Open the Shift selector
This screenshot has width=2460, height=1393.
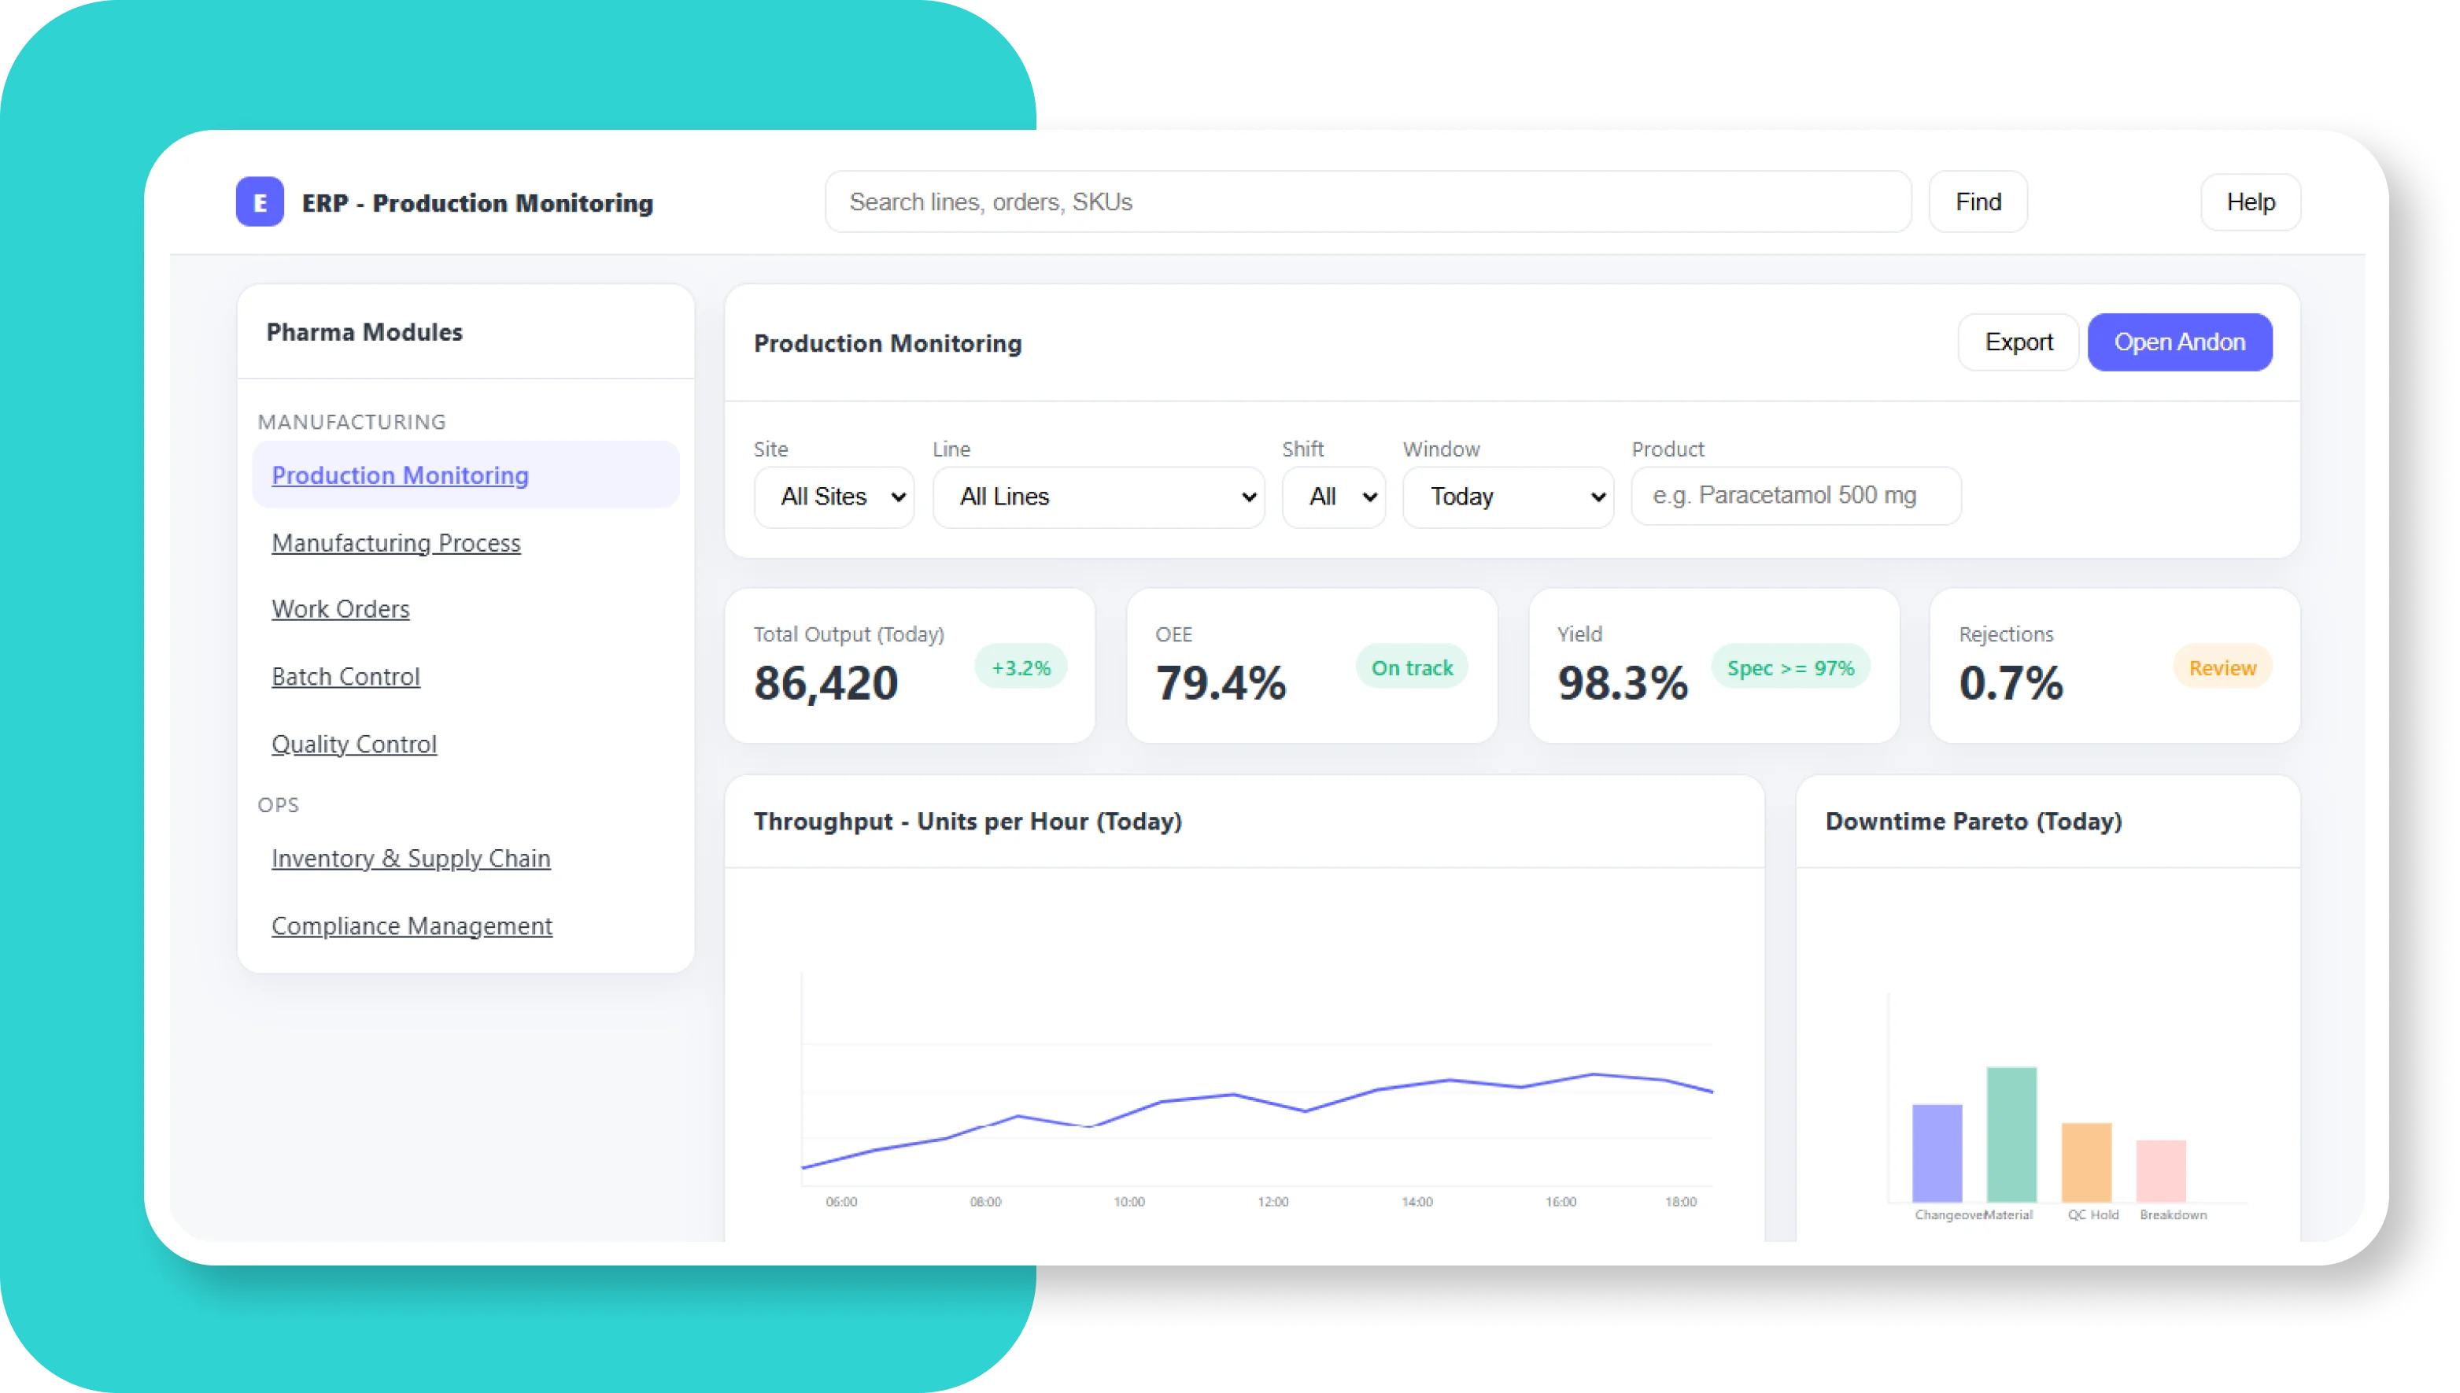click(1333, 497)
